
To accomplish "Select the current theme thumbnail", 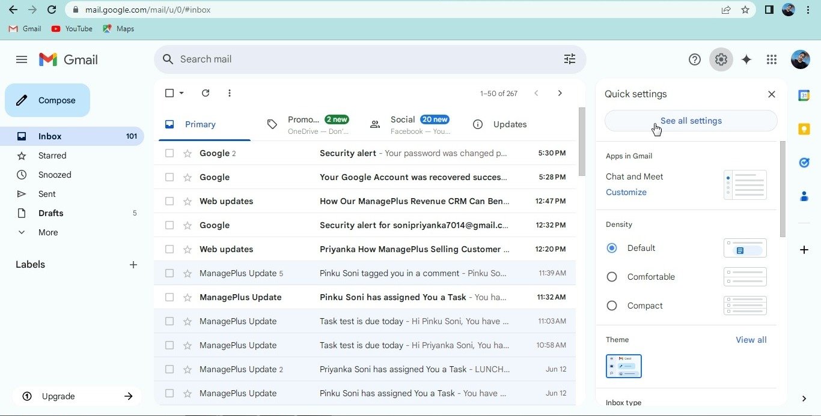I will (624, 366).
